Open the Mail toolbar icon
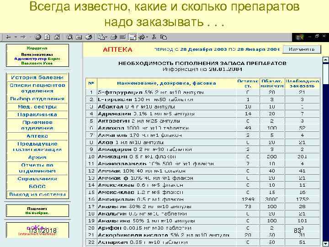Viewport: 329px width, 247px height. (101, 37)
